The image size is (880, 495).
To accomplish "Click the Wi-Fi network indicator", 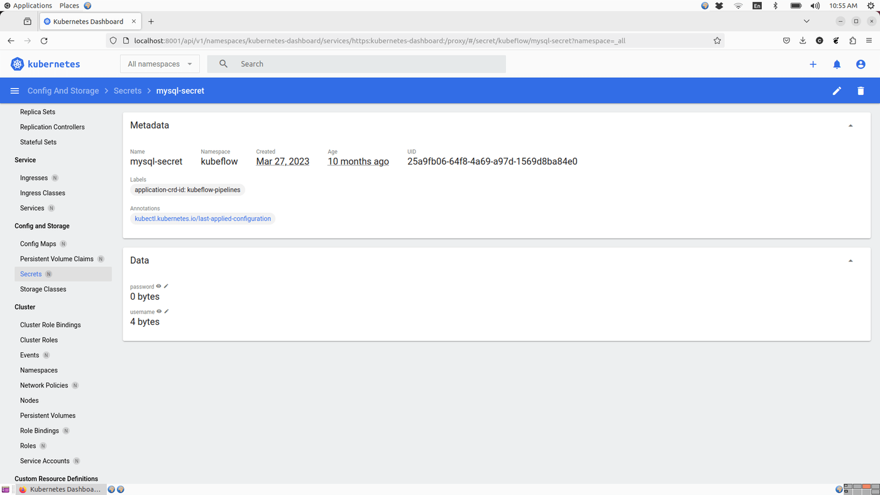I will tap(739, 6).
